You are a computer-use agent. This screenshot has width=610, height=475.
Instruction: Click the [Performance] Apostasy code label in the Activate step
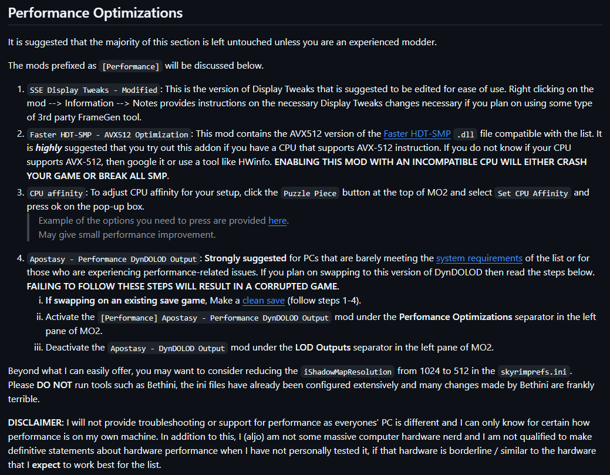215,318
